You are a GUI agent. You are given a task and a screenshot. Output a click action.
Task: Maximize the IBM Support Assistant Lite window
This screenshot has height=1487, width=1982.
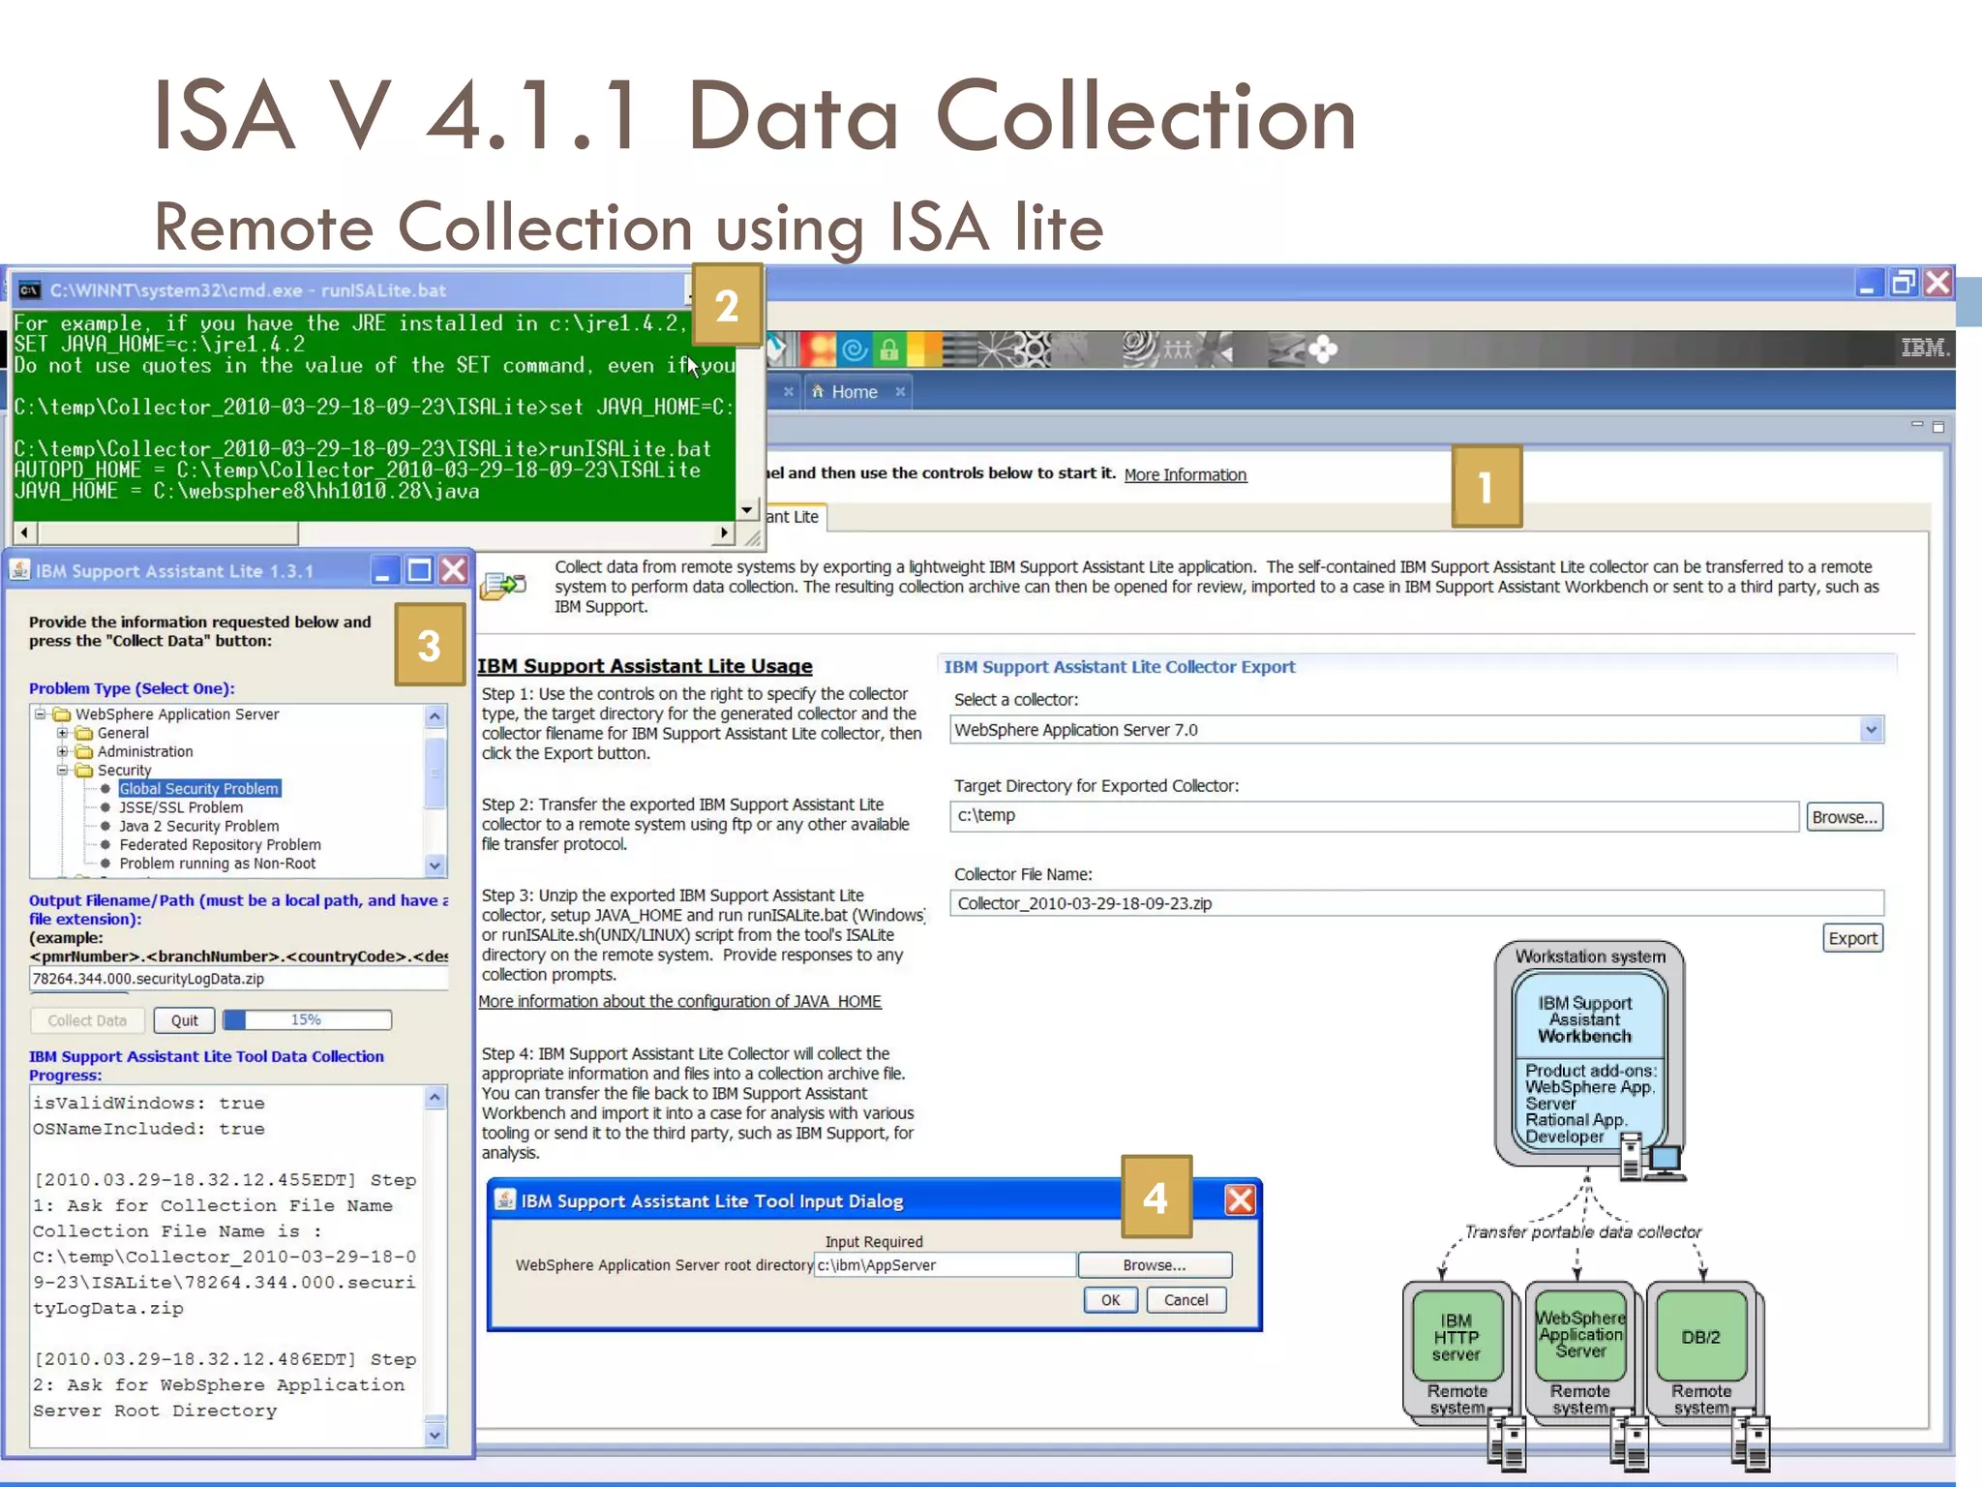point(419,570)
